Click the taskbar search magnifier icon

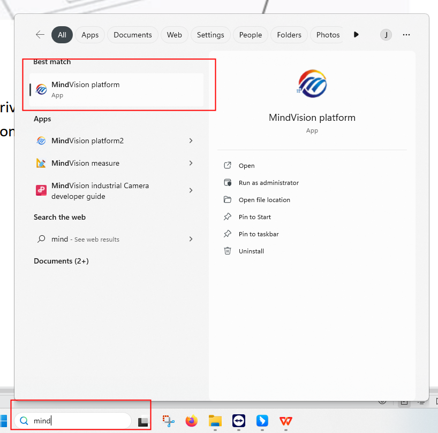click(24, 421)
